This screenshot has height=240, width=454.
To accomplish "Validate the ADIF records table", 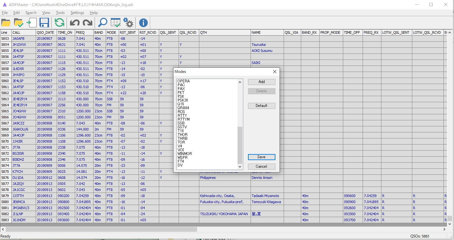I will 115,23.
